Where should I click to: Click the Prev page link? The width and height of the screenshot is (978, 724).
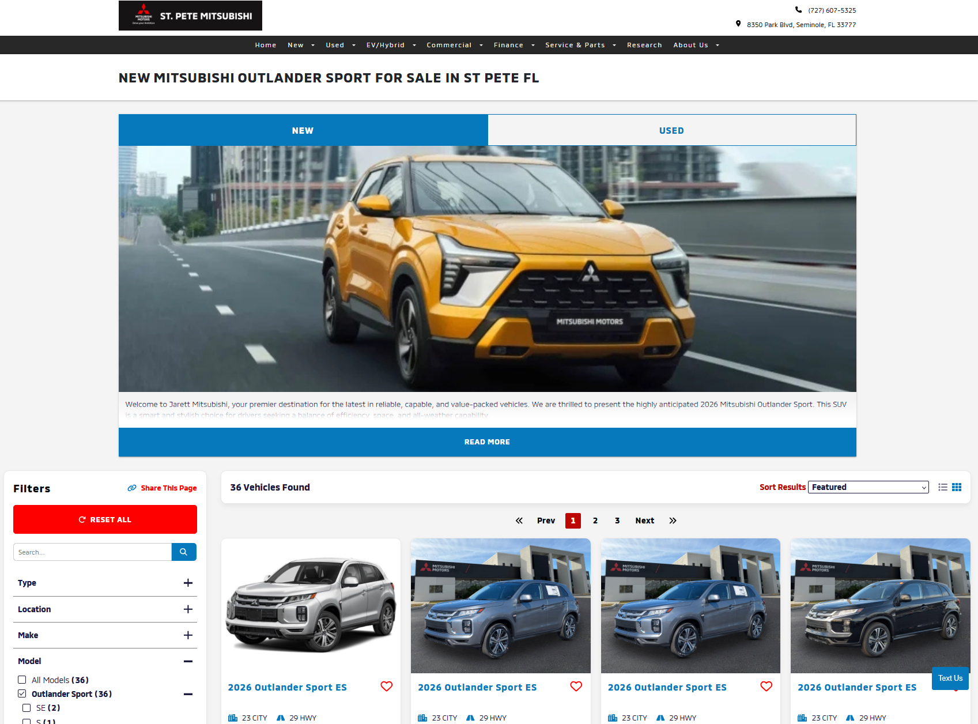[x=546, y=521]
